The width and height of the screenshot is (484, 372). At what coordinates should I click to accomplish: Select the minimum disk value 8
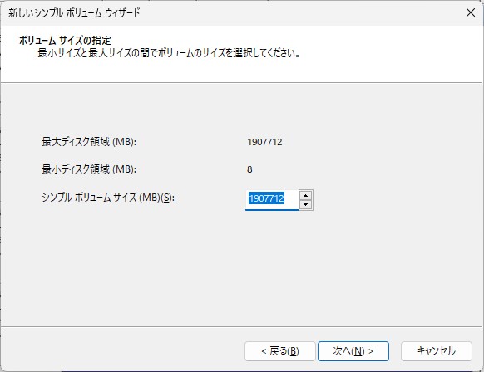249,169
